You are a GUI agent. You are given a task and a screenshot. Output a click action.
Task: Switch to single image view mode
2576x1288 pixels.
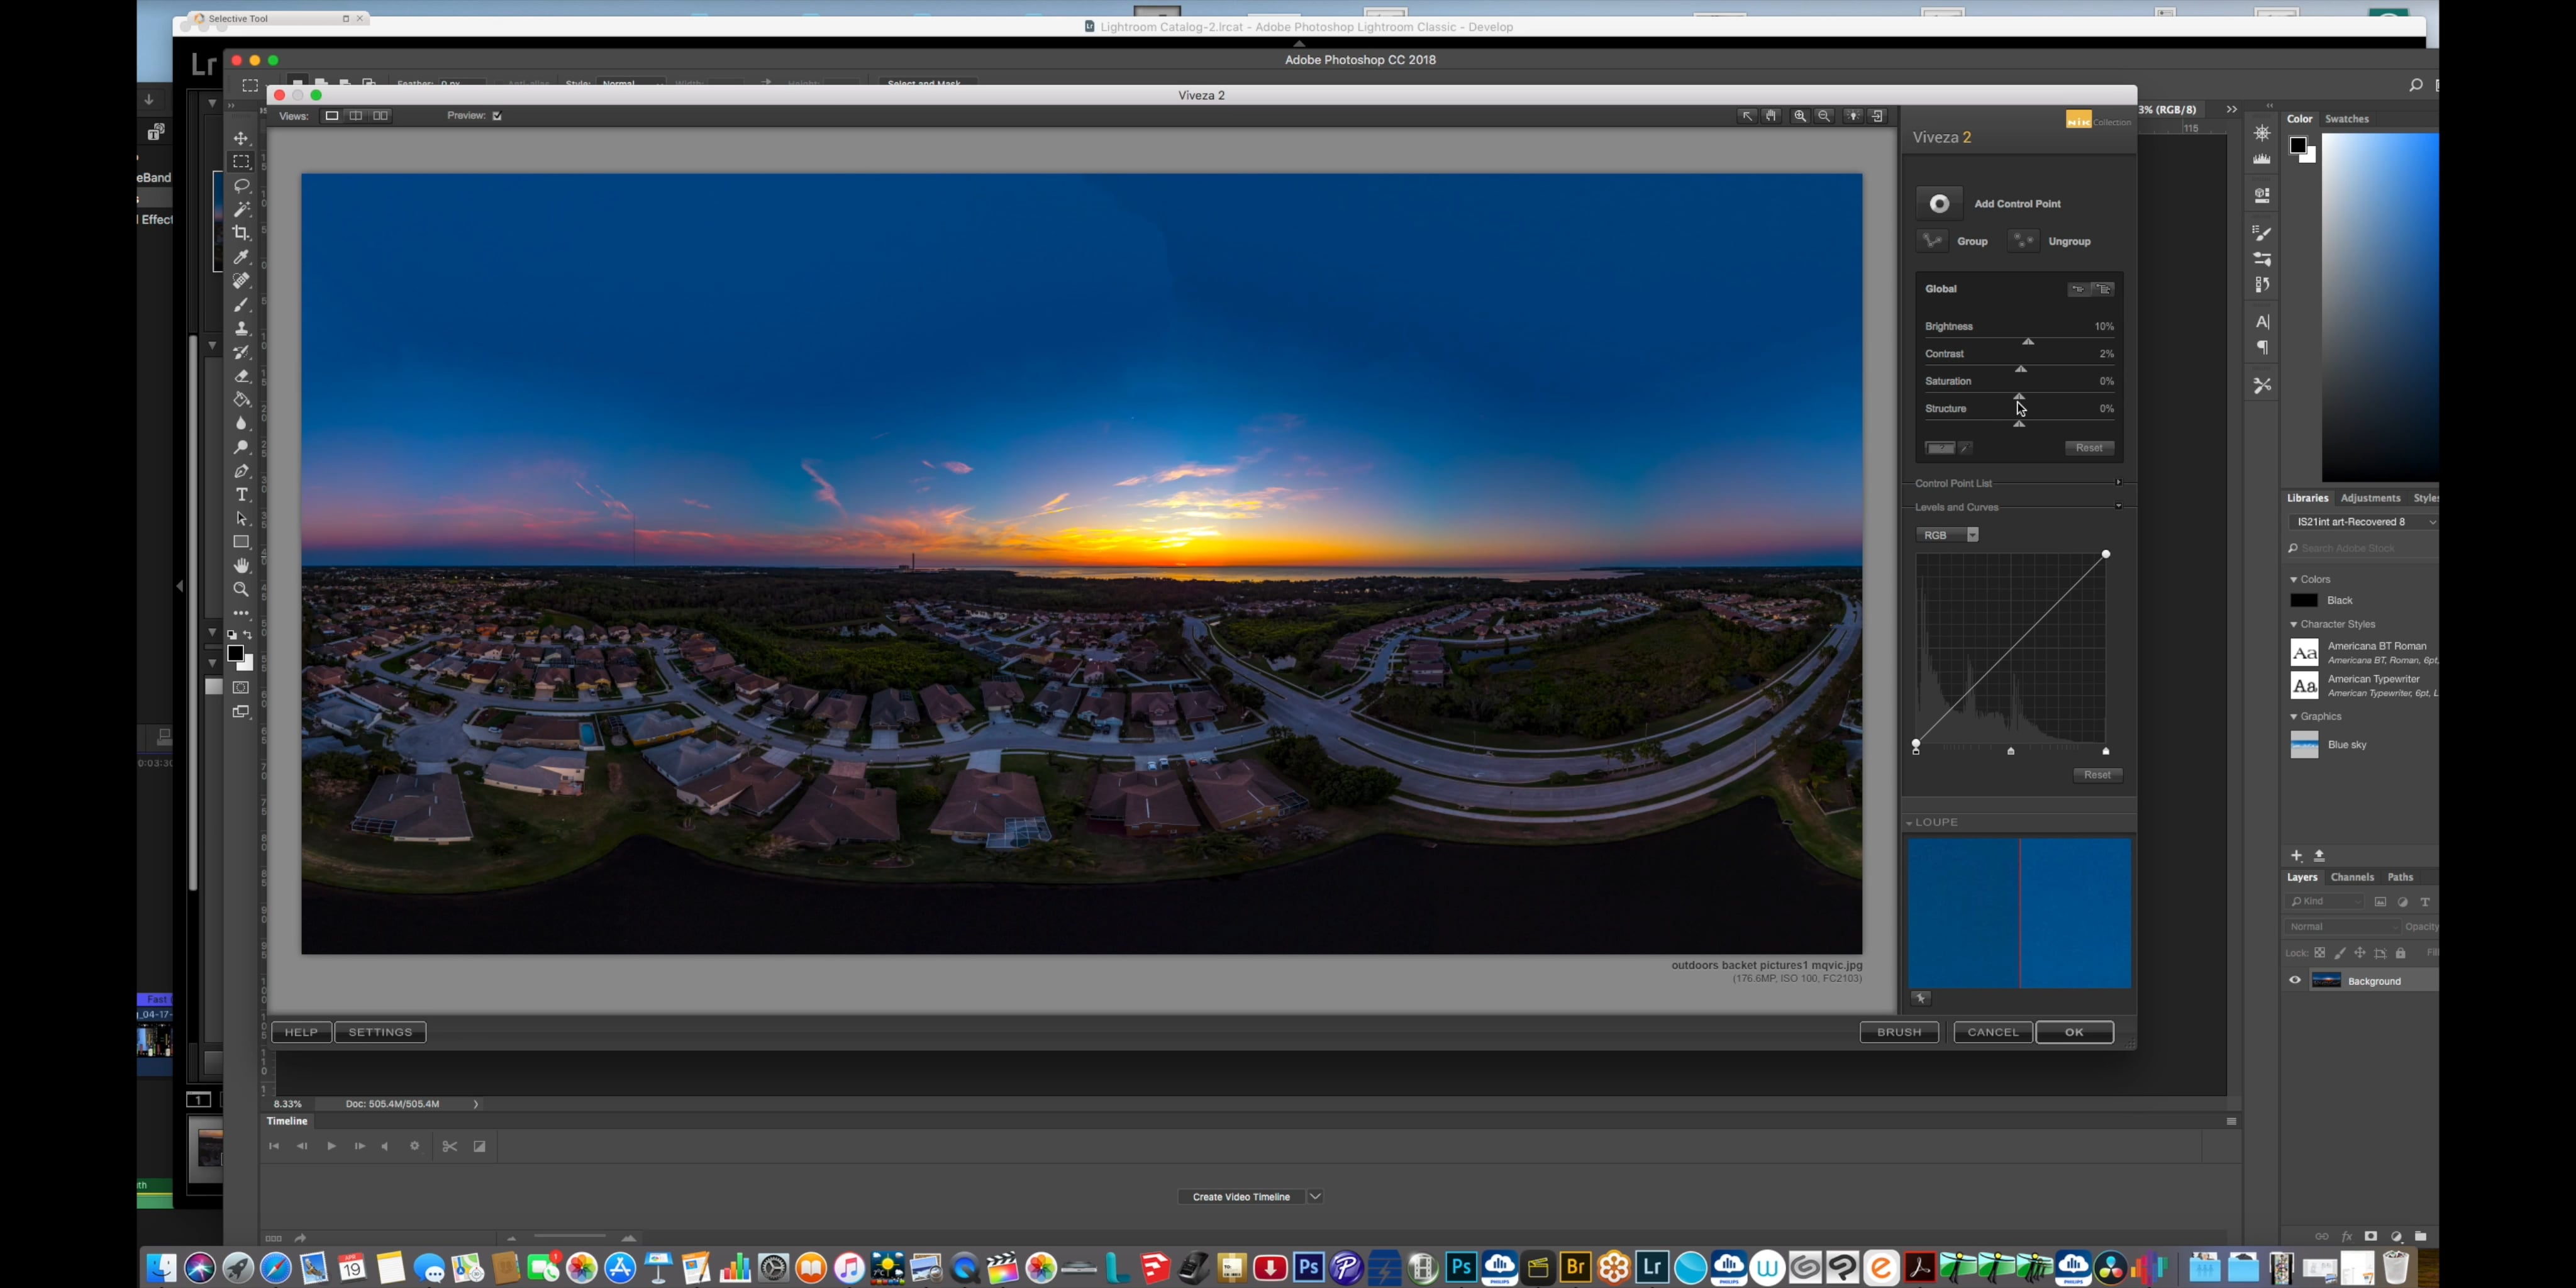[331, 116]
